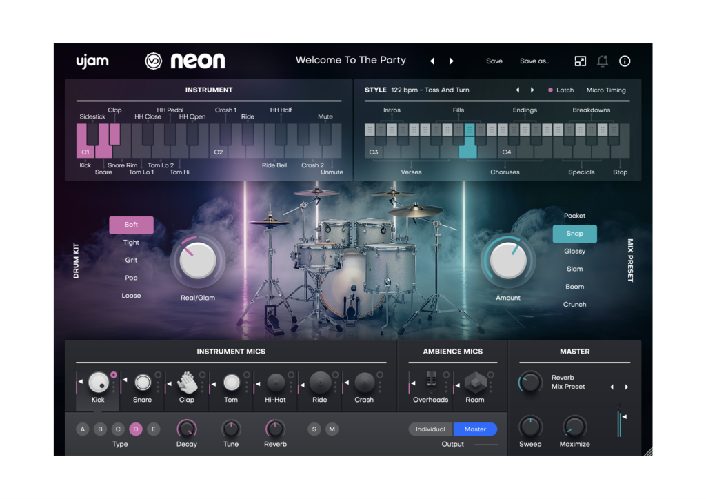The width and height of the screenshot is (706, 499).
Task: Click the neon product logo
Action: point(198,61)
